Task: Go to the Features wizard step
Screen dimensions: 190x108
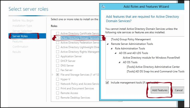Action: pyautogui.click(x=17, y=41)
